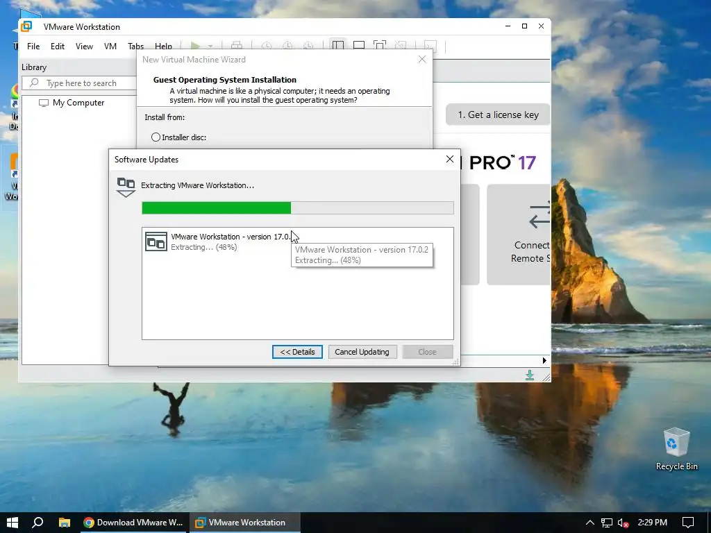Click the taskbar search magnifier icon

[x=37, y=523]
